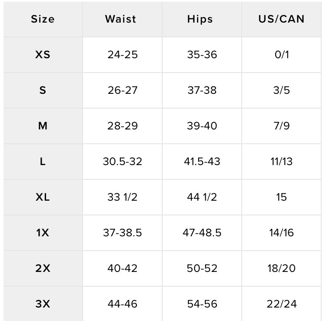Click the US/CAN value 7/9
Viewport: 323px width, 321px height.
click(x=281, y=126)
